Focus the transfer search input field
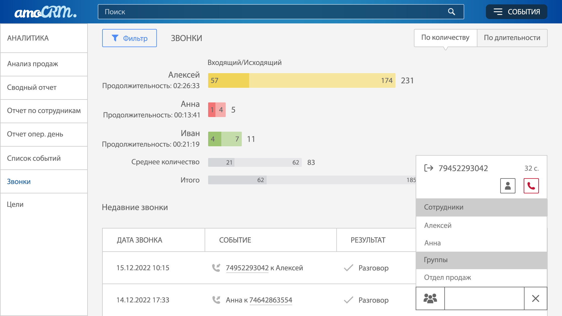The image size is (562, 316). (484, 298)
